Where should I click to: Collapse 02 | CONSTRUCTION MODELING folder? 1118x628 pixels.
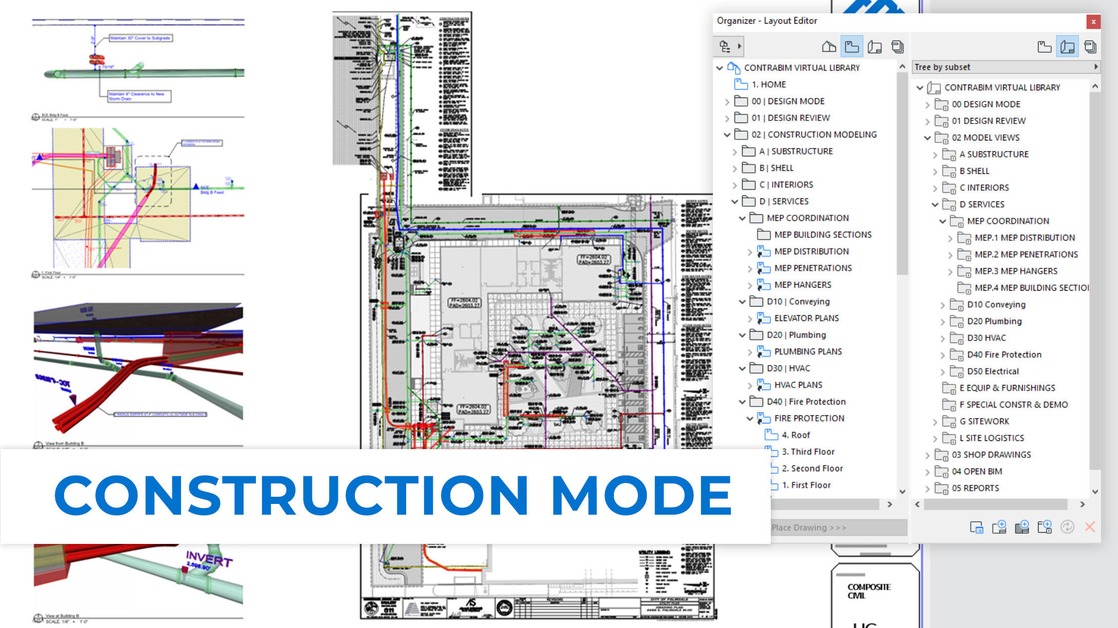(x=727, y=135)
